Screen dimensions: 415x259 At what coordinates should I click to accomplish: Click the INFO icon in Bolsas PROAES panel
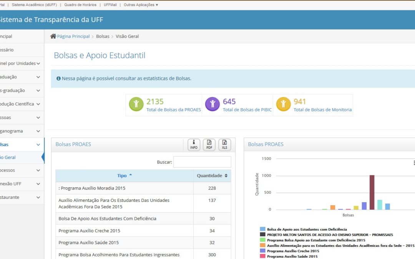tap(194, 145)
